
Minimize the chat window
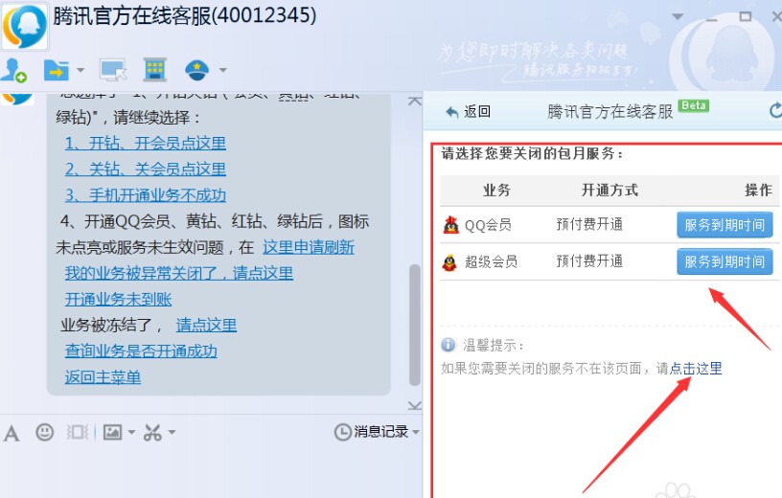click(x=712, y=18)
